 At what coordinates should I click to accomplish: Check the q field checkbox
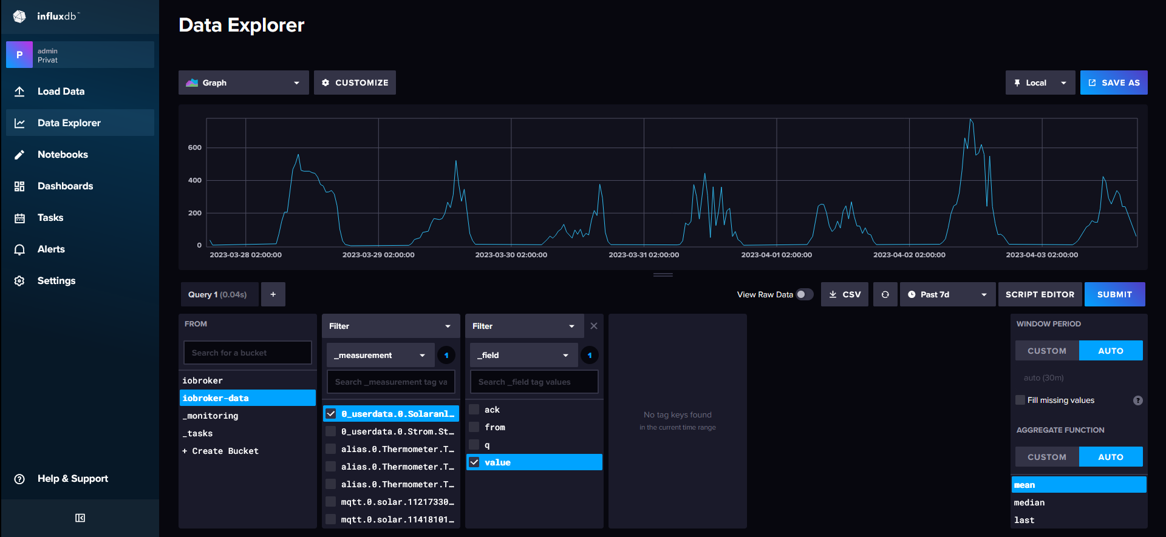474,445
